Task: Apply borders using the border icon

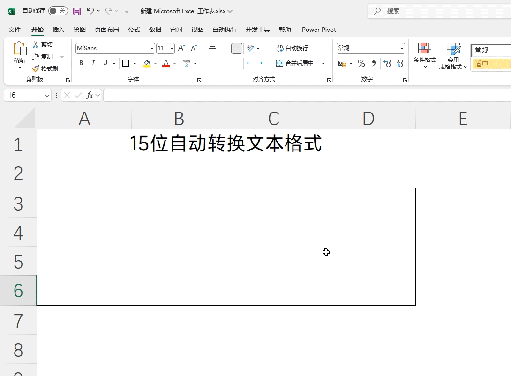Action: click(x=126, y=63)
